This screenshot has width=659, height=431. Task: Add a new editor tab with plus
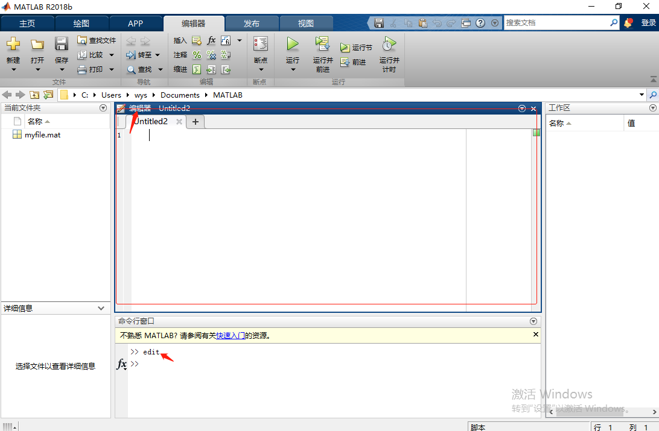click(x=196, y=122)
